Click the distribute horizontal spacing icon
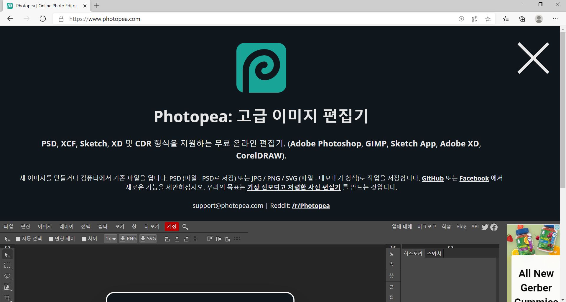 (237, 239)
